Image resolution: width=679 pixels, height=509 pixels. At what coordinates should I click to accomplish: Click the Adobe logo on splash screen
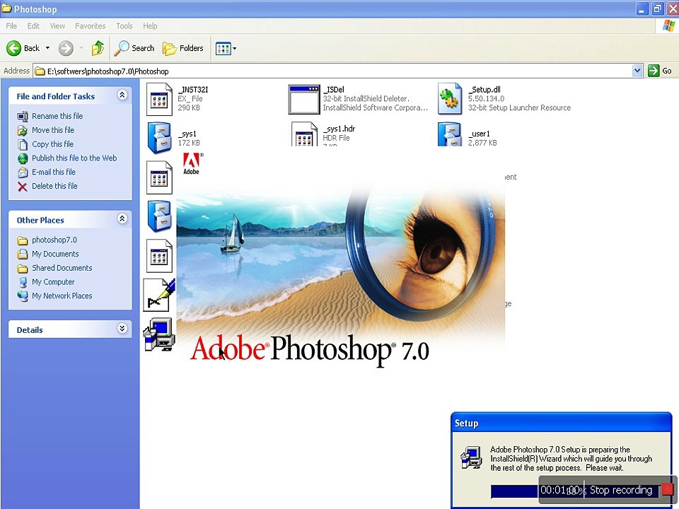[192, 163]
